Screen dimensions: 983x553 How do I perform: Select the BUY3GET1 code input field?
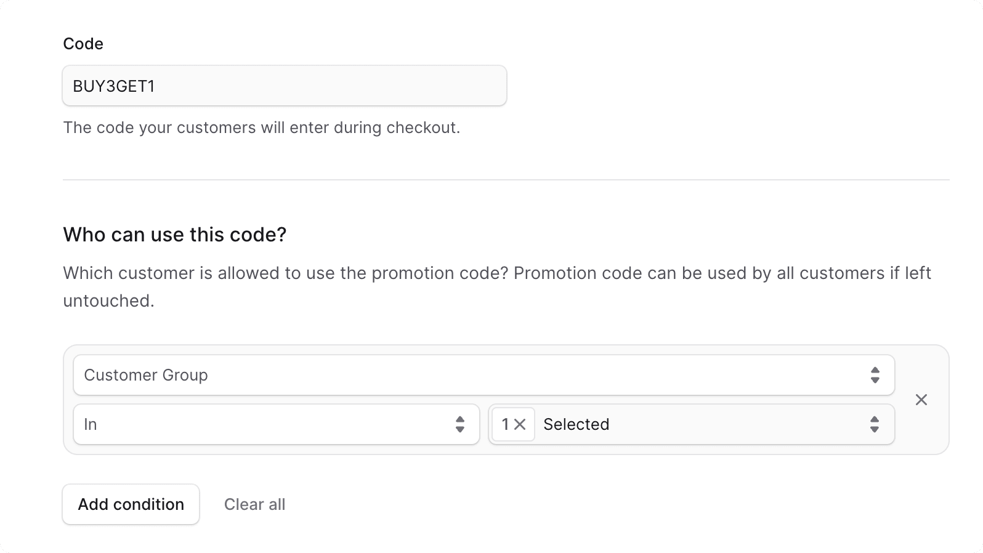[284, 86]
